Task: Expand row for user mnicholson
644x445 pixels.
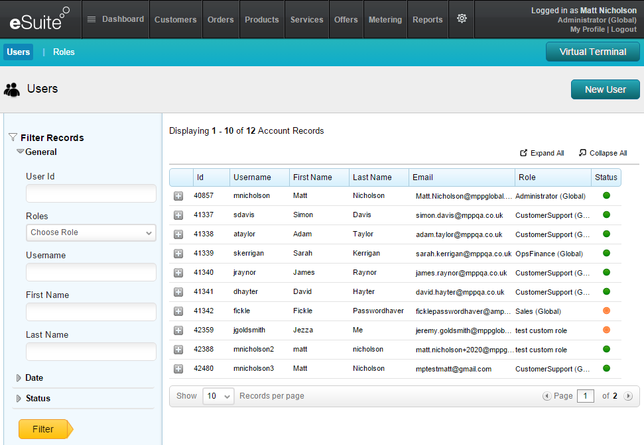Action: click(x=178, y=196)
